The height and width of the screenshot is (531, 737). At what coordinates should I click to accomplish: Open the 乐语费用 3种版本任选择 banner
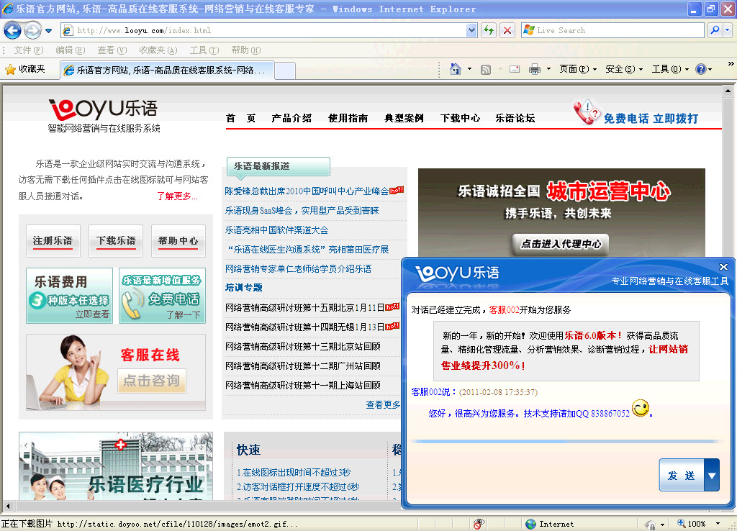[70, 296]
